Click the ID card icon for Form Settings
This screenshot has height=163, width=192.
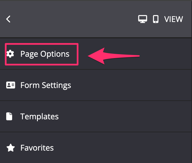coord(11,85)
